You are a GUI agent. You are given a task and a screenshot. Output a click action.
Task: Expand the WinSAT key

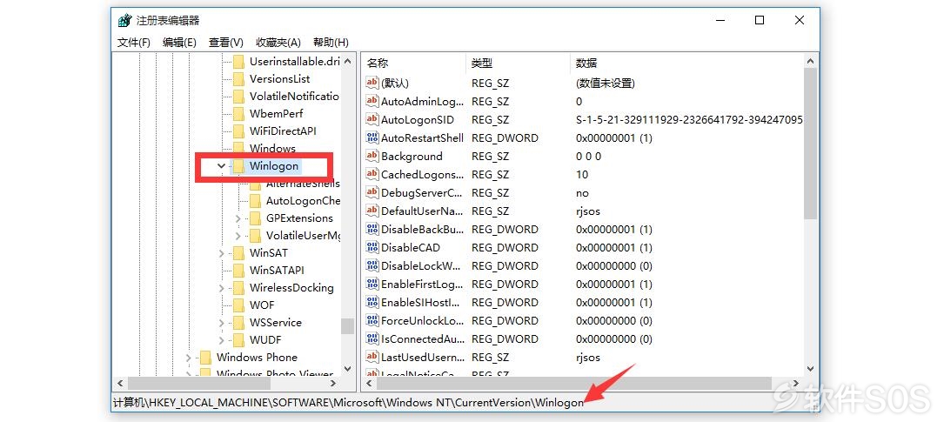222,253
